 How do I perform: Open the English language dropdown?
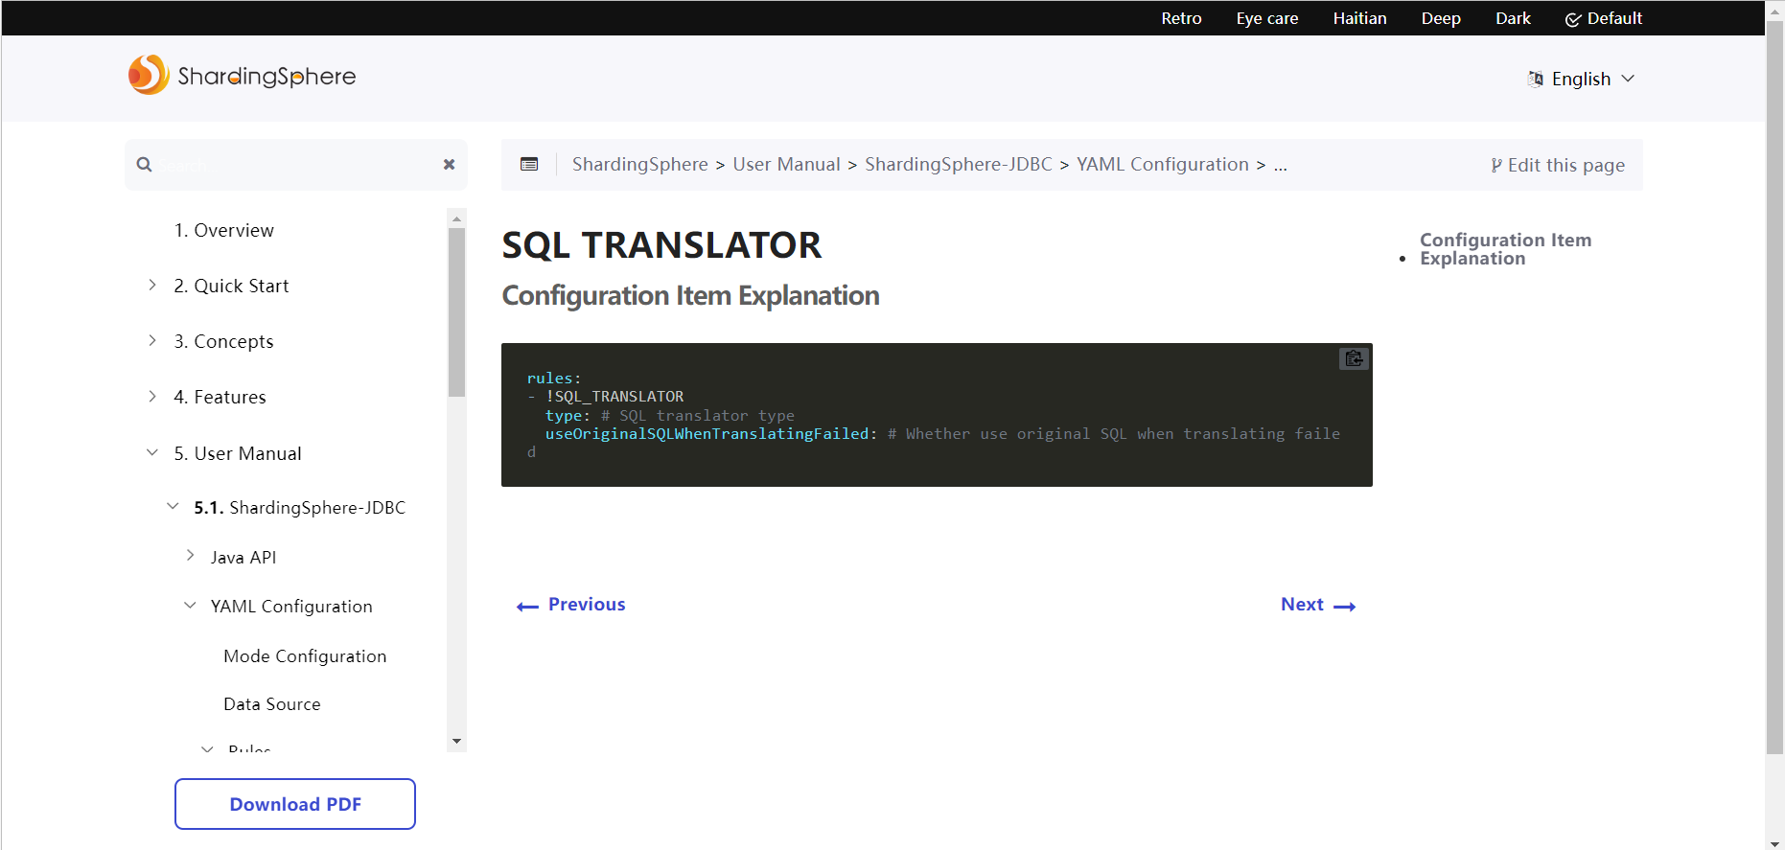1582,79
